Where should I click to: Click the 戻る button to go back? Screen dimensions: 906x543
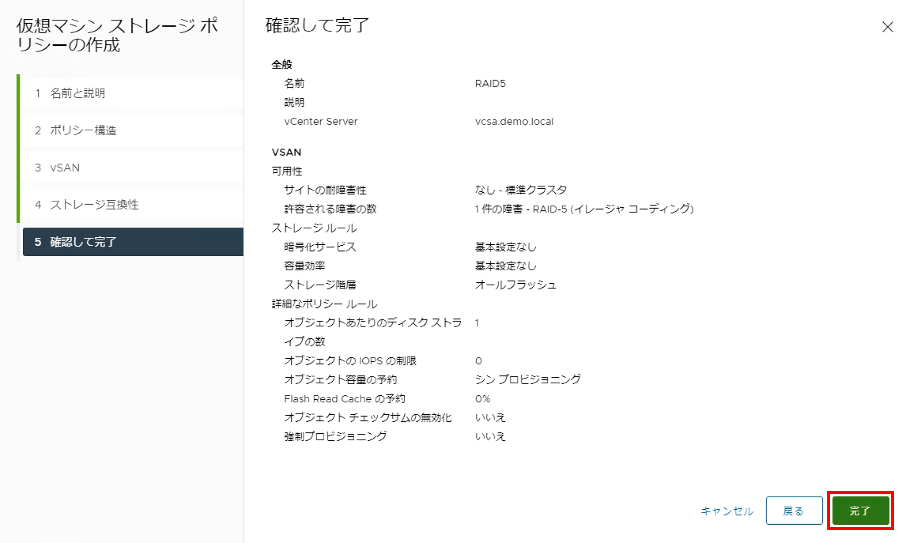pos(794,511)
